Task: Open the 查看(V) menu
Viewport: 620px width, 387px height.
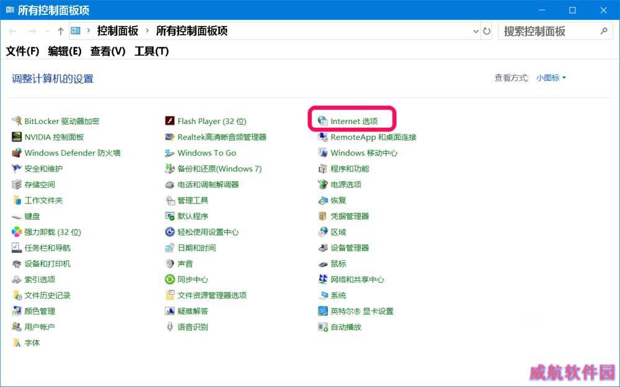Action: coord(107,51)
